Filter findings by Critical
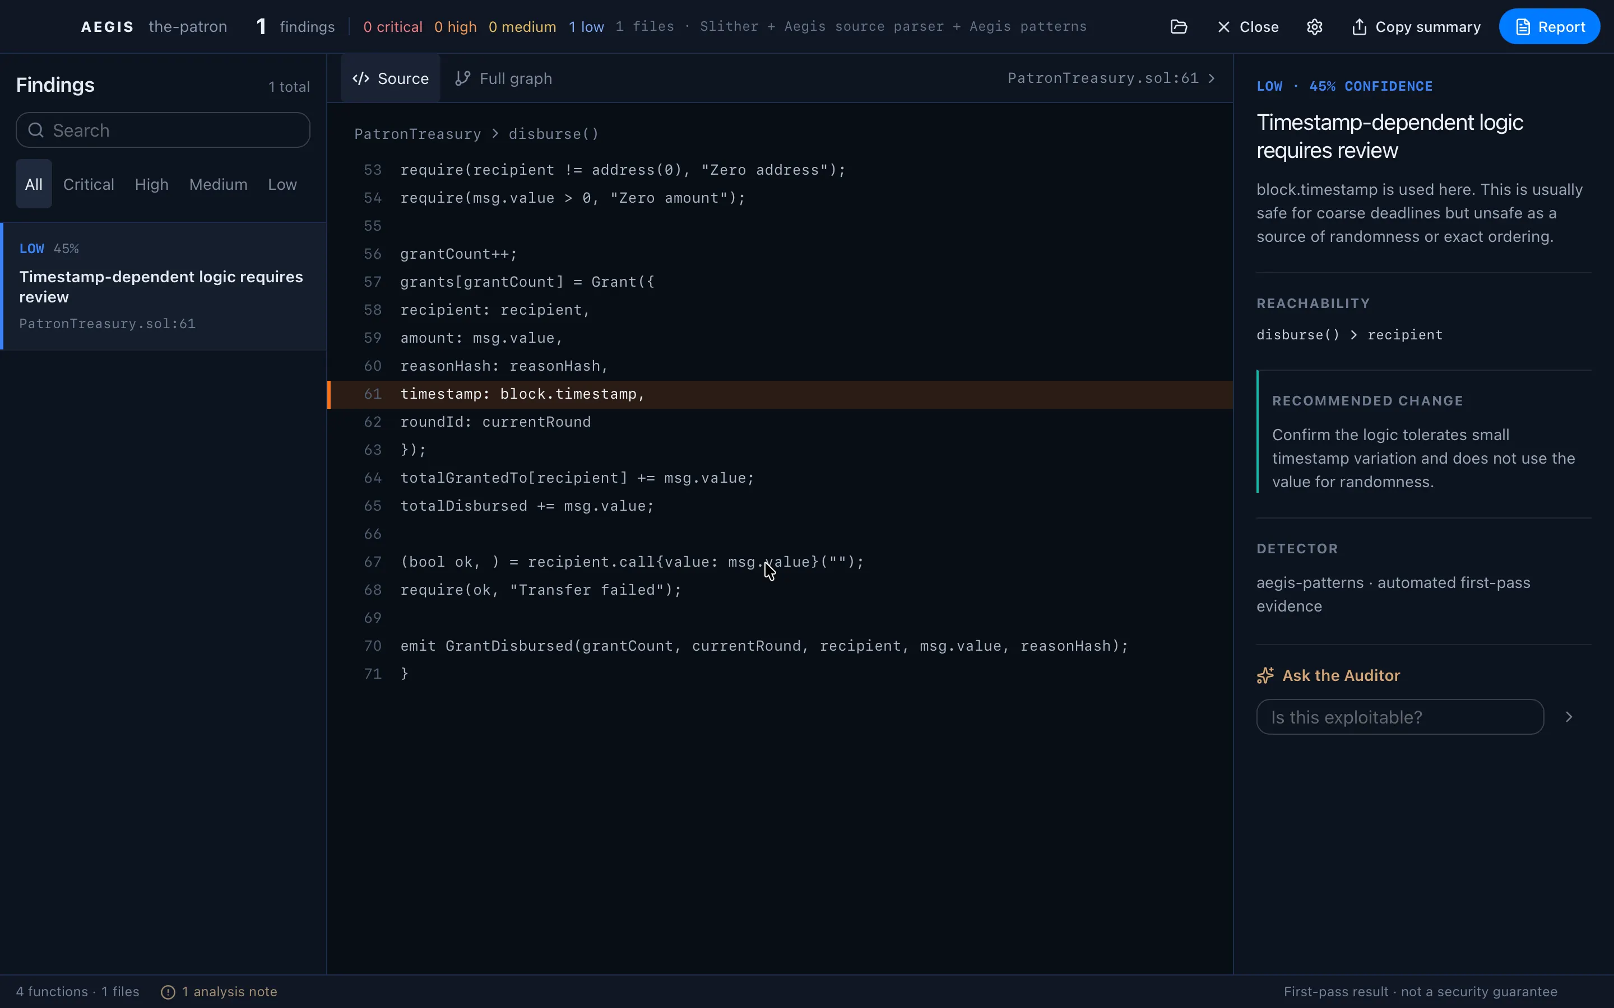Viewport: 1614px width, 1008px height. pyautogui.click(x=89, y=184)
